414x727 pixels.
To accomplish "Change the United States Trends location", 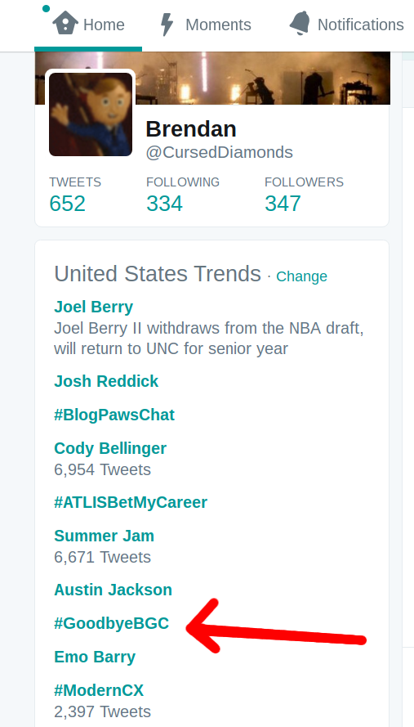I will (x=301, y=276).
